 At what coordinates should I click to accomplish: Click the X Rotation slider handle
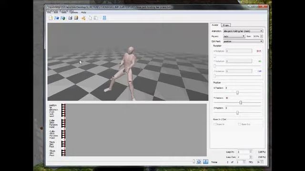tap(215, 56)
